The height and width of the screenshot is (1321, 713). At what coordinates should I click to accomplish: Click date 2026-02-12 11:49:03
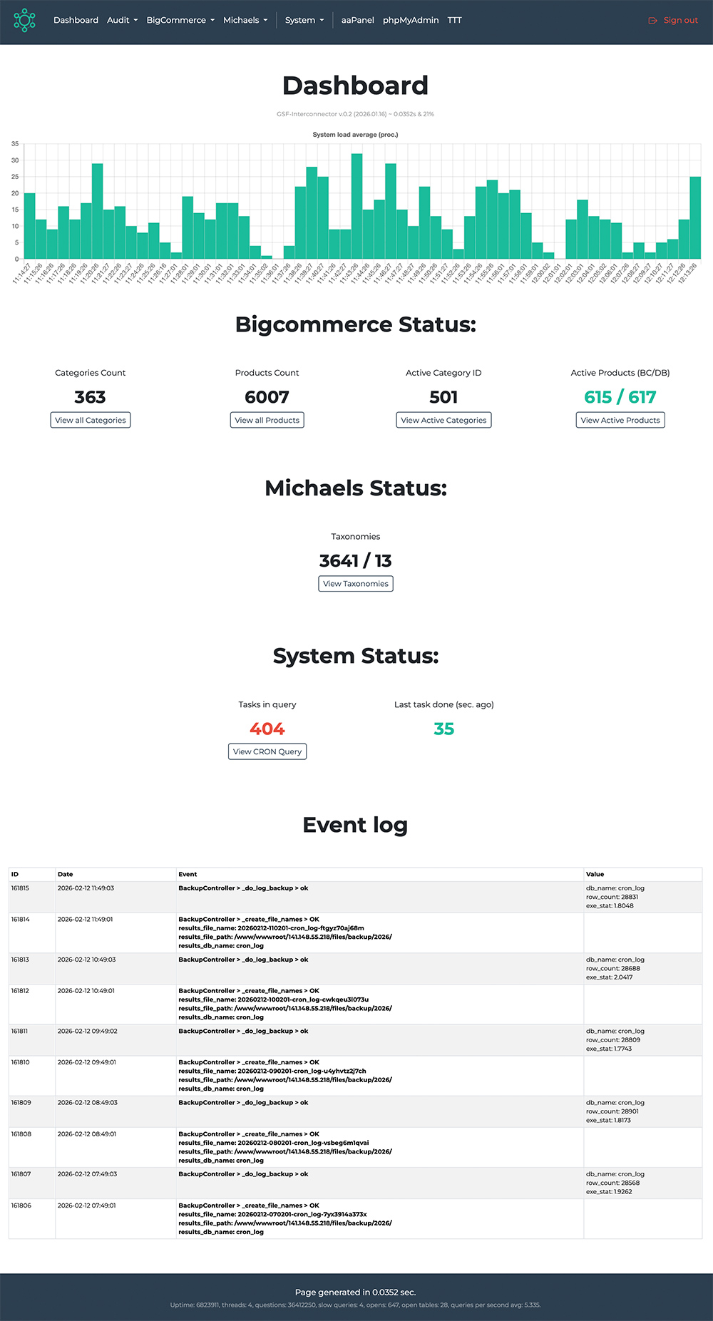point(86,888)
